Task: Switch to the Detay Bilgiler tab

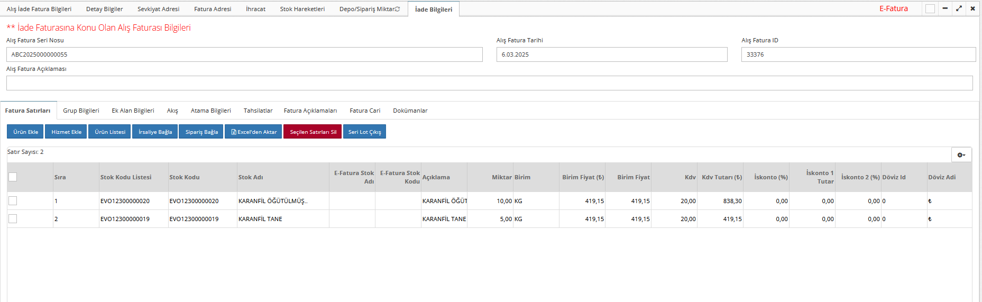Action: 104,9
